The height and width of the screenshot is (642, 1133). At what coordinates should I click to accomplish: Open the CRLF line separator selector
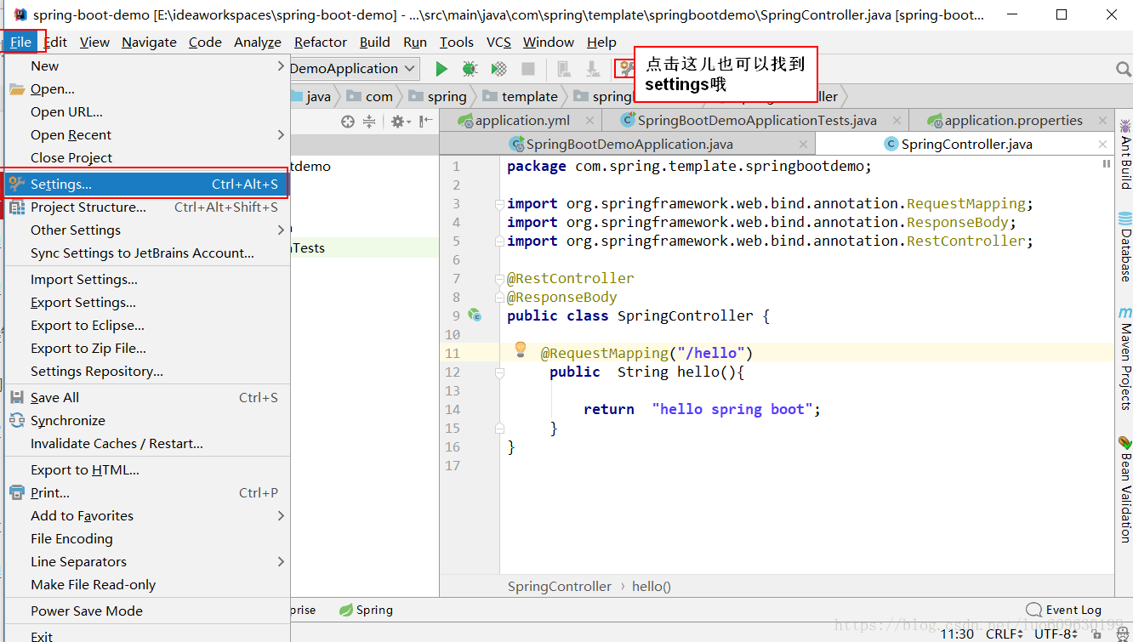pyautogui.click(x=1005, y=633)
